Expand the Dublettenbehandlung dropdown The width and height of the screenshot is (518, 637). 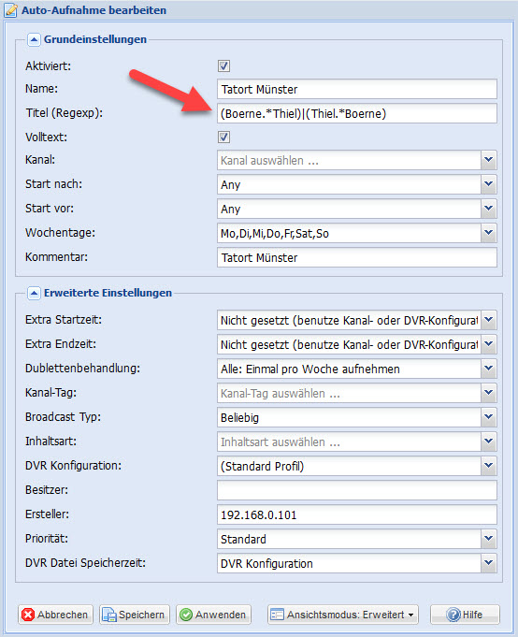coord(488,369)
